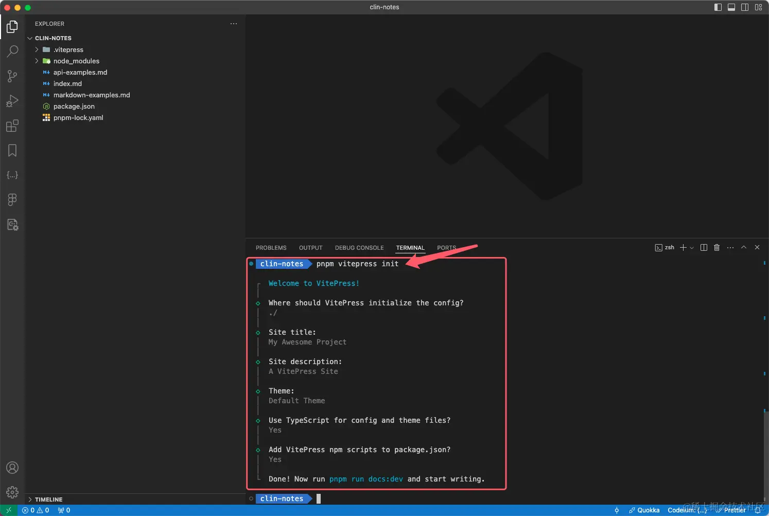Open the Manage gear icon
The height and width of the screenshot is (516, 769).
point(12,492)
